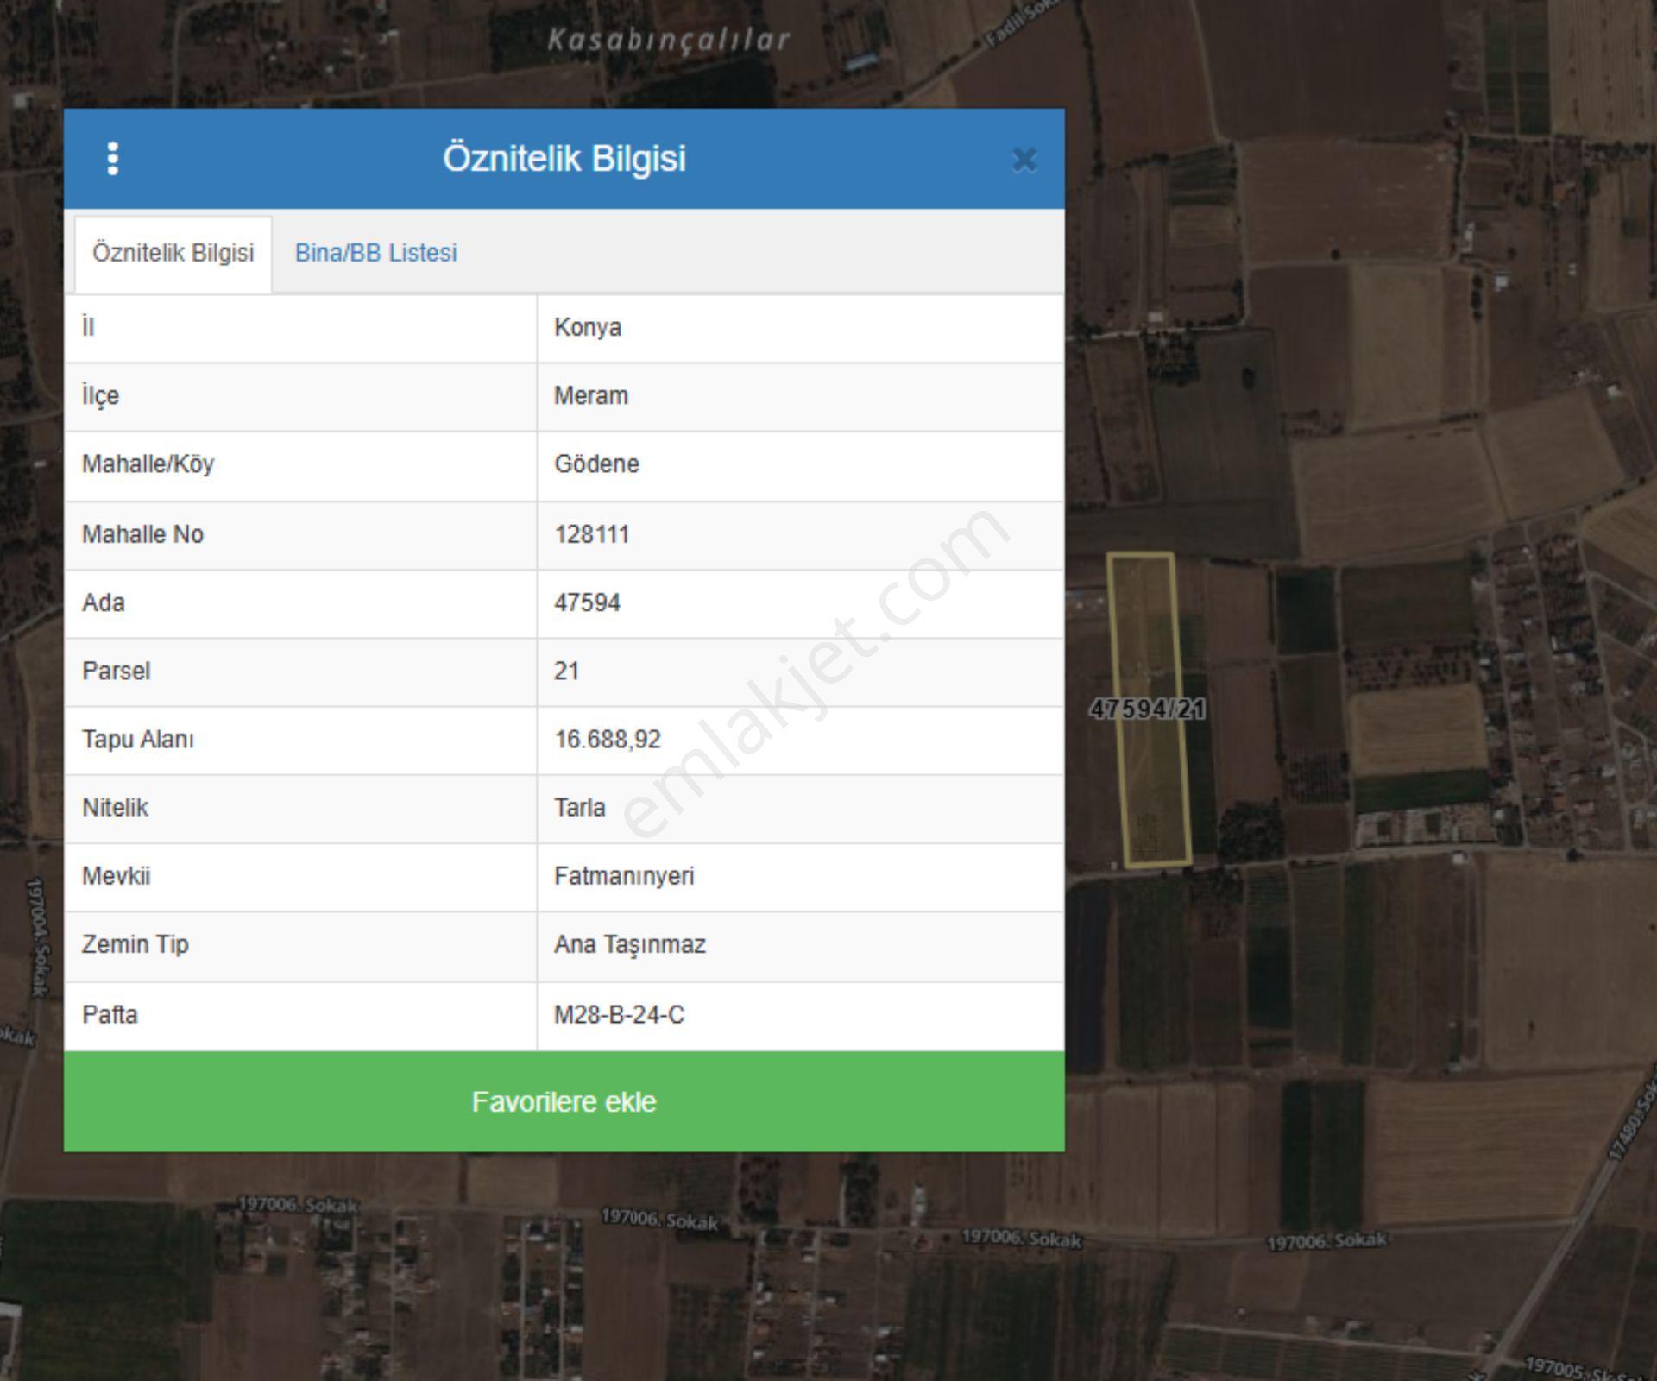Select the Öznitelik Bilgisi tab
The height and width of the screenshot is (1381, 1657).
pyautogui.click(x=173, y=254)
